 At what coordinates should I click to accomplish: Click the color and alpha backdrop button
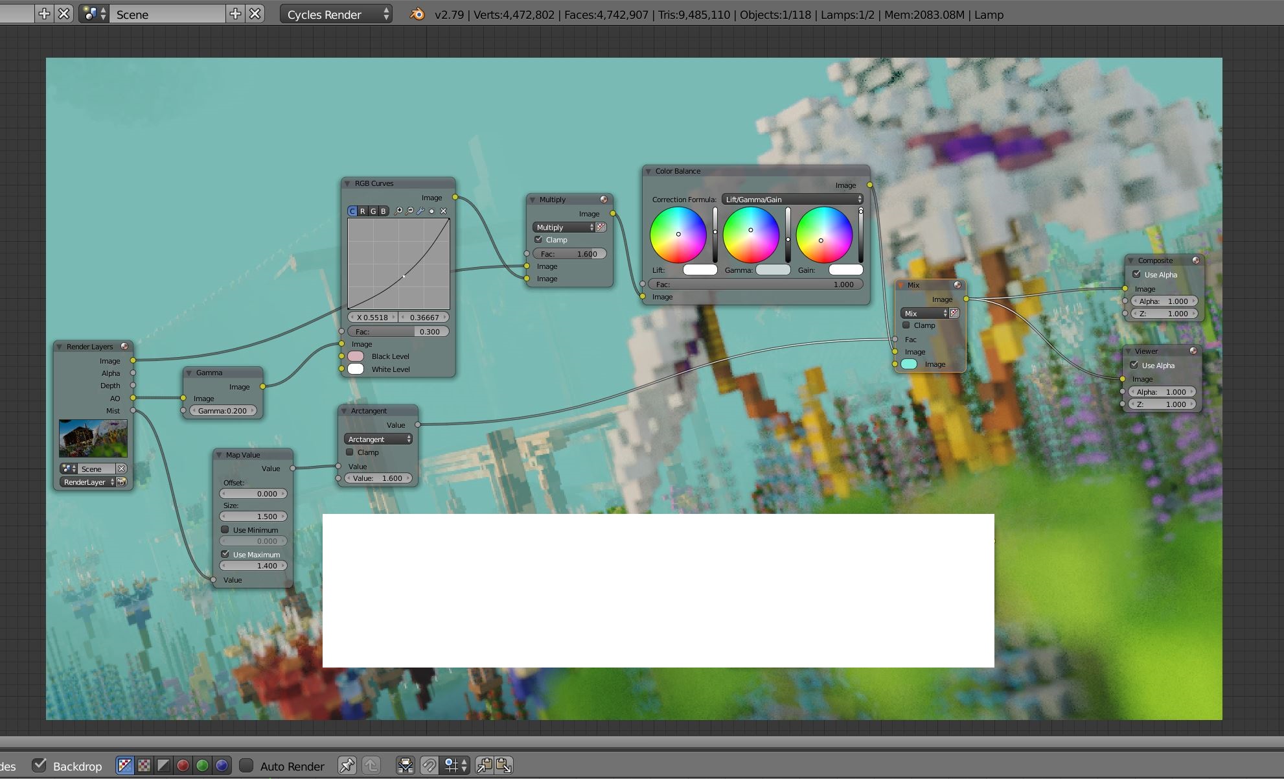(124, 765)
